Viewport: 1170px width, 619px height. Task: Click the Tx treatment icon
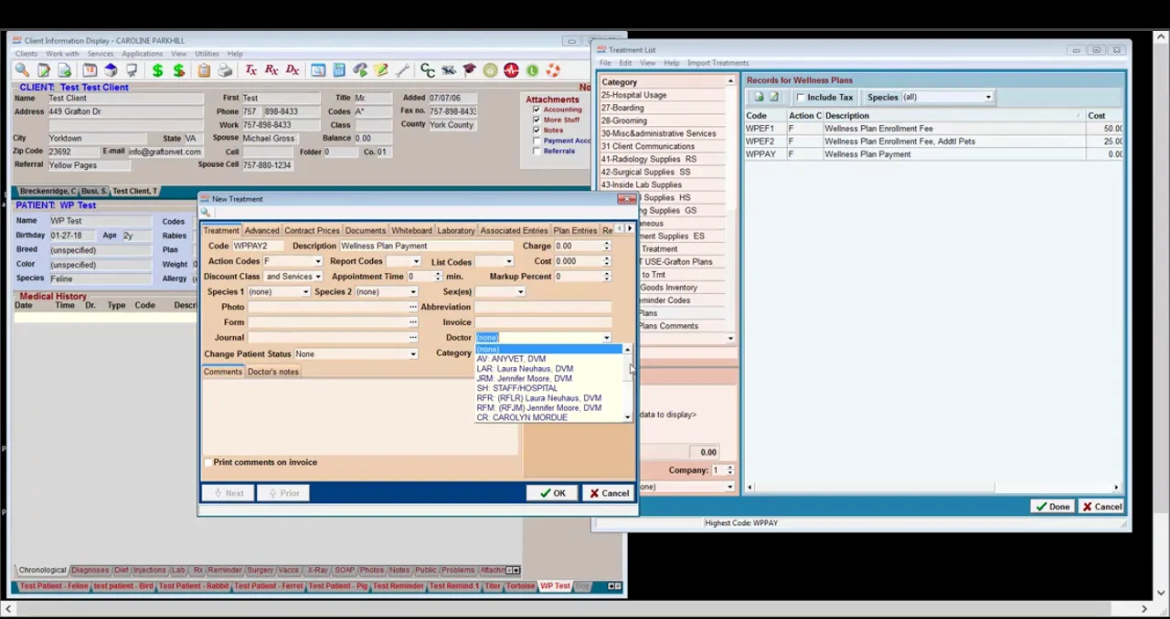(250, 70)
